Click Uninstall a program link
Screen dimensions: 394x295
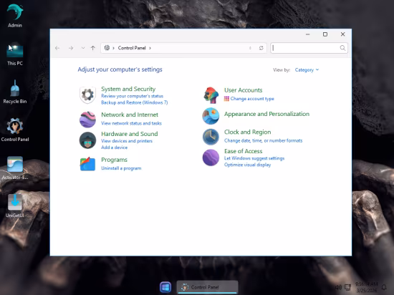(121, 168)
